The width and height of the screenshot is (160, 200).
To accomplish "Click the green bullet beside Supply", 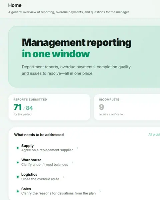I will point(18,148).
